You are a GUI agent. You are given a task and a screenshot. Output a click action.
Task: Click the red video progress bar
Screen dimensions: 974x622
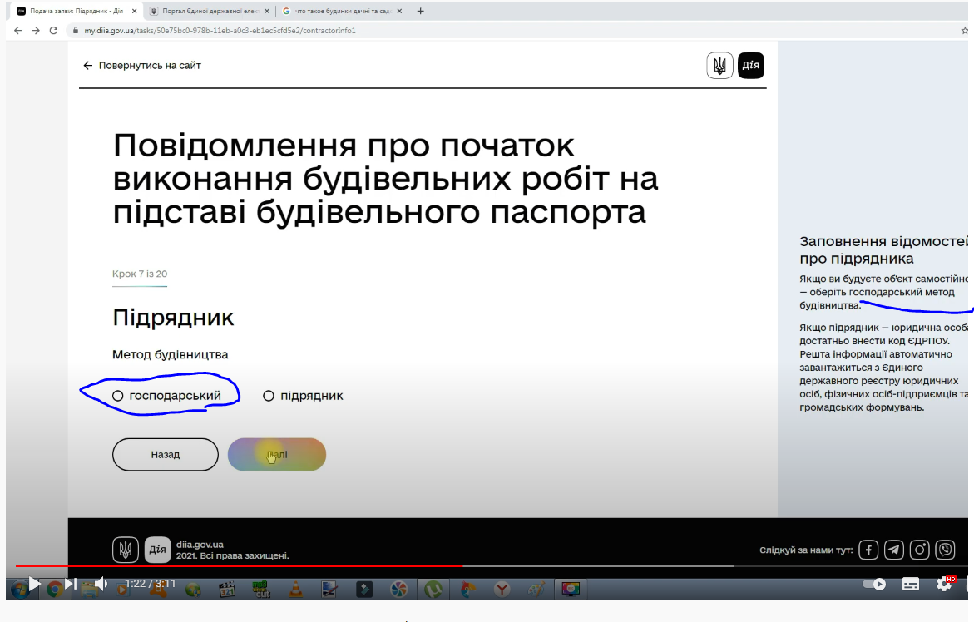240,565
